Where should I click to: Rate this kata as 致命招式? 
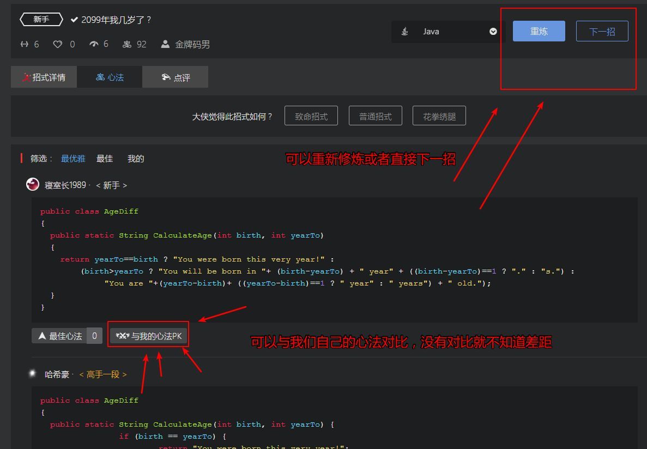tap(311, 116)
